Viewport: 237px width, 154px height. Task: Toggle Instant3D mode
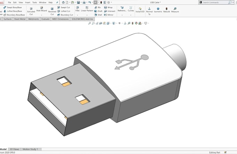(140, 10)
